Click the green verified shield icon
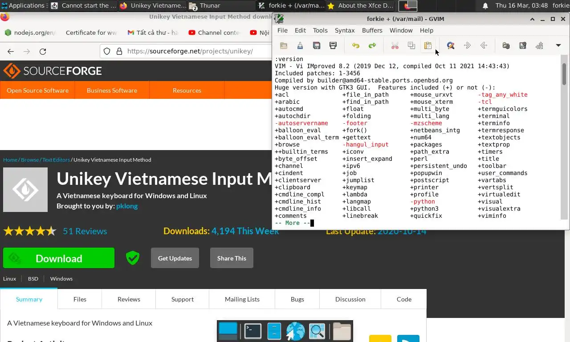This screenshot has height=342, width=570. click(x=133, y=258)
